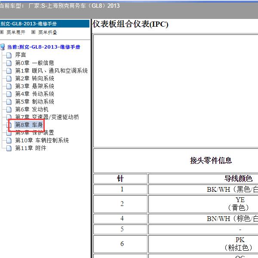The image size is (258, 258).
Task: Open chapter 第6章 发动机
Action: point(32,109)
